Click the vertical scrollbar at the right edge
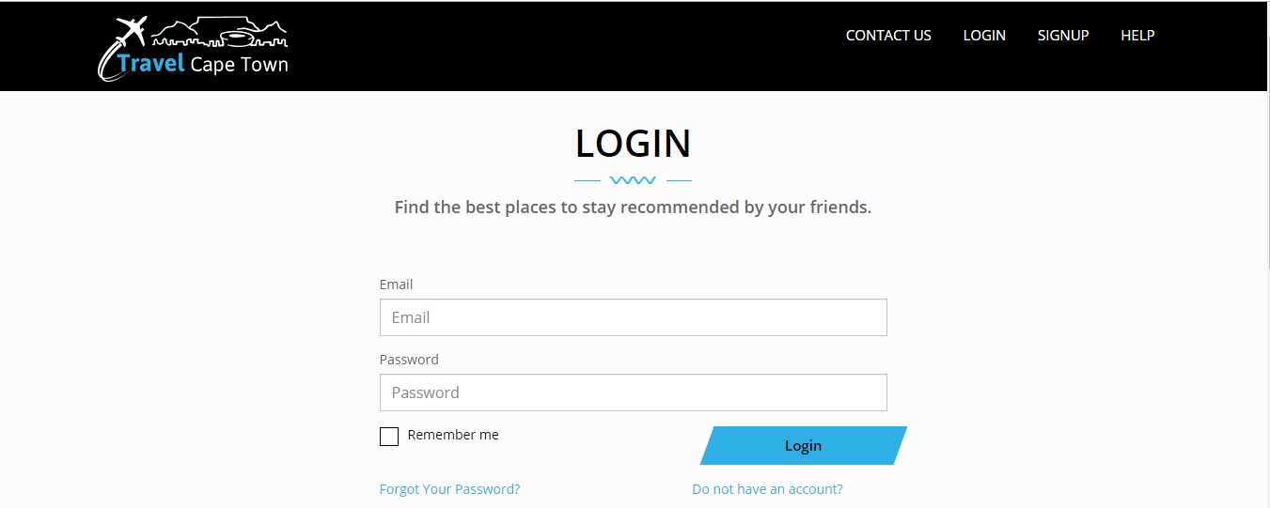The width and height of the screenshot is (1270, 508). [x=1266, y=254]
